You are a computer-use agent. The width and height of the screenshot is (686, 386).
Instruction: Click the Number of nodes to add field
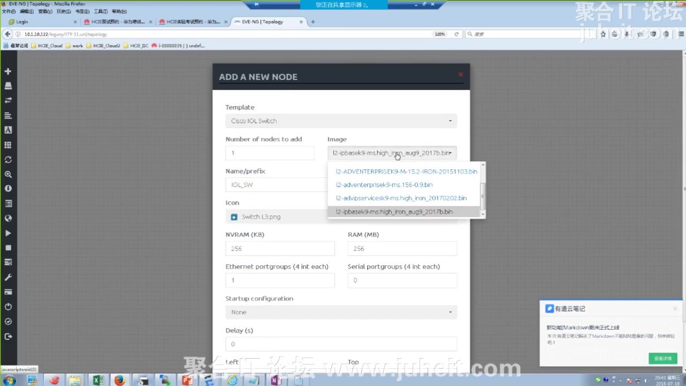click(x=270, y=153)
